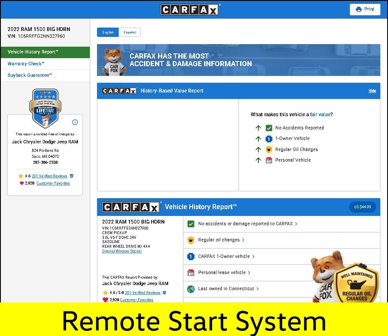Click the Well Maintained Regular Oil Changes badge
This screenshot has height=336, width=388.
pyautogui.click(x=356, y=283)
